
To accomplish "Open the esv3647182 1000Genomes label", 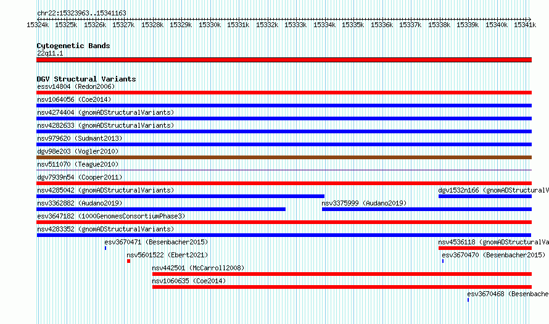I will 111,216.
